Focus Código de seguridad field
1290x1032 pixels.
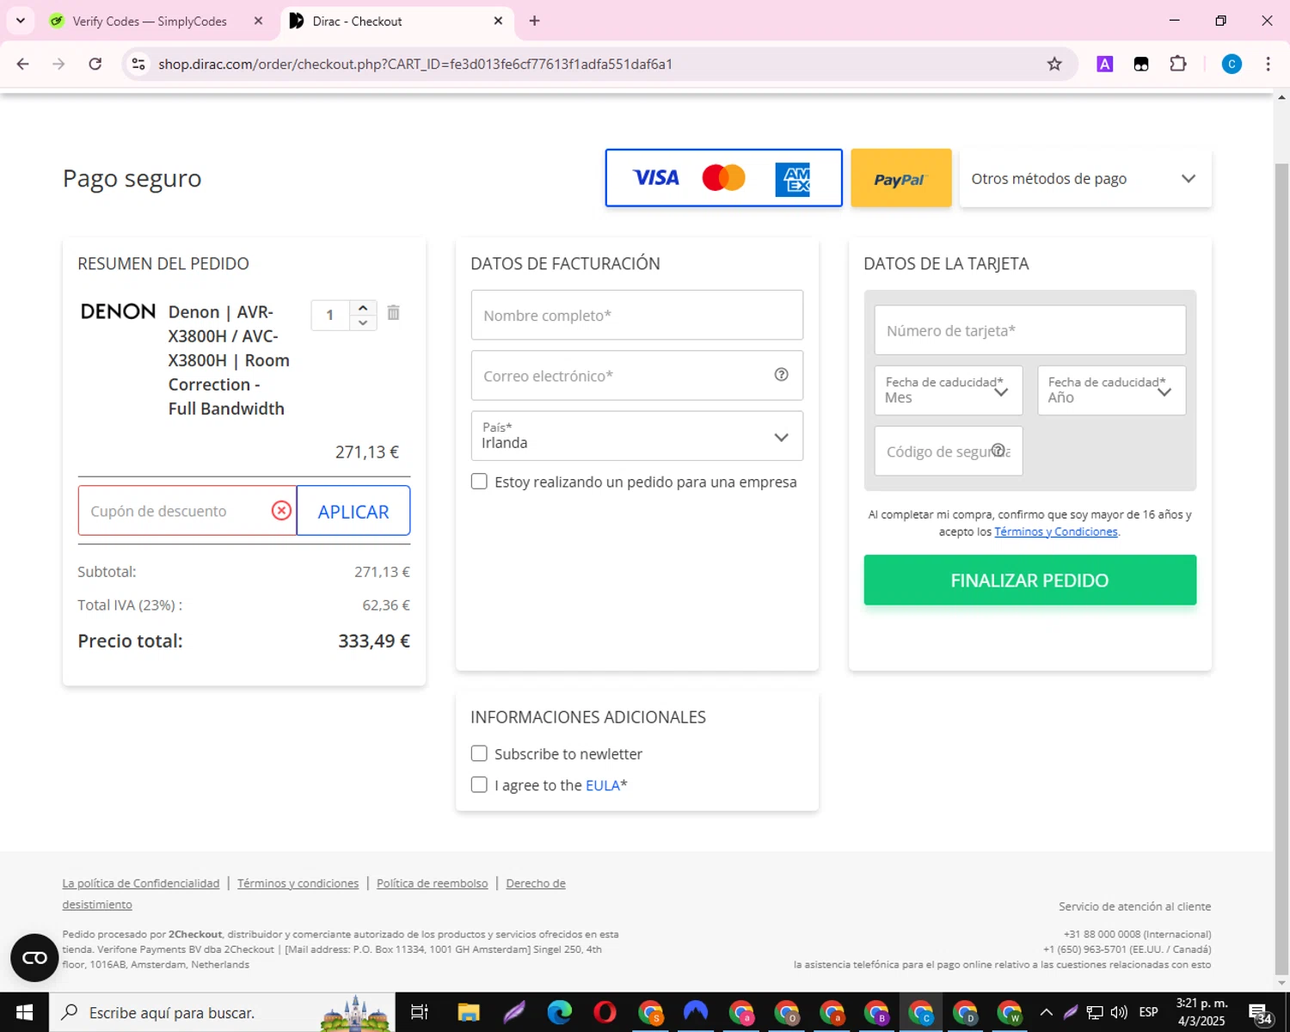click(949, 451)
